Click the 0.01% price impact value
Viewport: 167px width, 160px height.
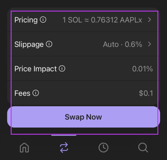tap(142, 69)
